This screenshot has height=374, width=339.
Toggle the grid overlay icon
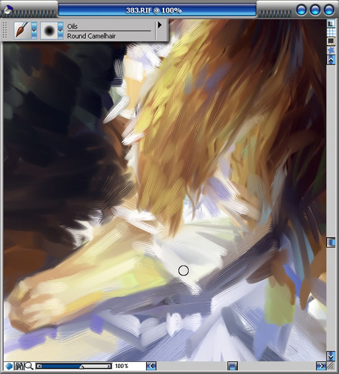pyautogui.click(x=331, y=32)
